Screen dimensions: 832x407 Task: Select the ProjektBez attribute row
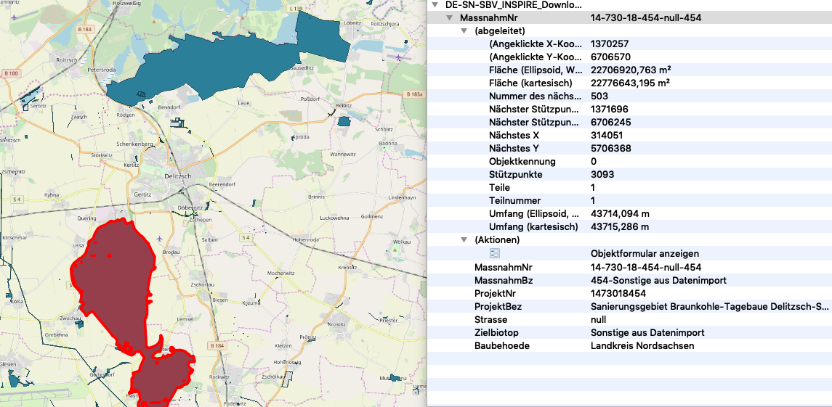pyautogui.click(x=629, y=306)
